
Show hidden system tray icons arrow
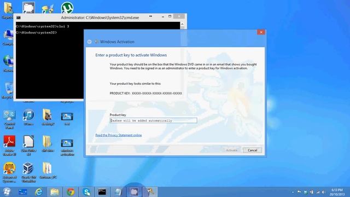tap(293, 192)
